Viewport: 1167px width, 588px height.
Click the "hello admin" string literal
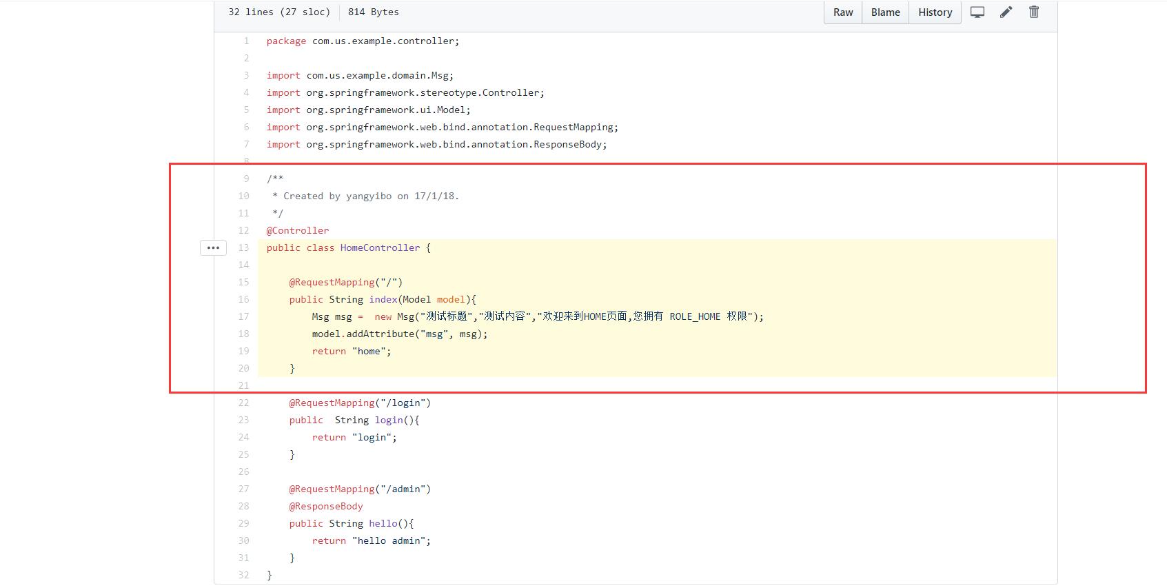point(391,540)
